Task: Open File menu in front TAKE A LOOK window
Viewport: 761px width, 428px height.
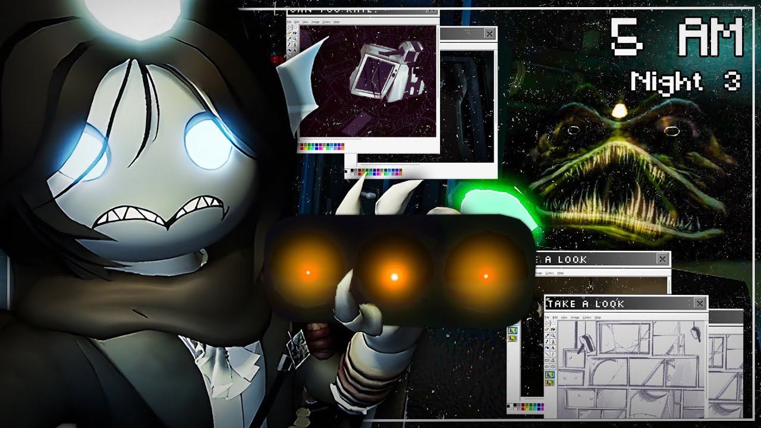Action: tap(547, 317)
